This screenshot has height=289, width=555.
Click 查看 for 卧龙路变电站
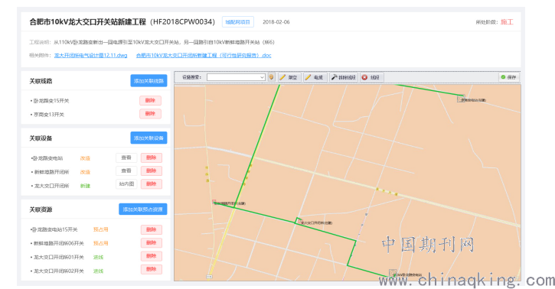pos(126,157)
